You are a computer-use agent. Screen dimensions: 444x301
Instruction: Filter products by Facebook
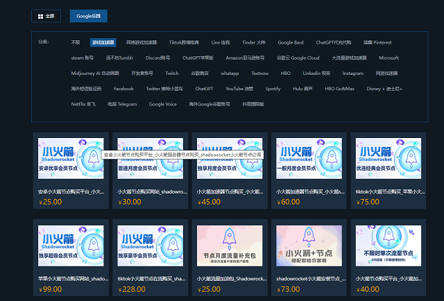point(123,89)
